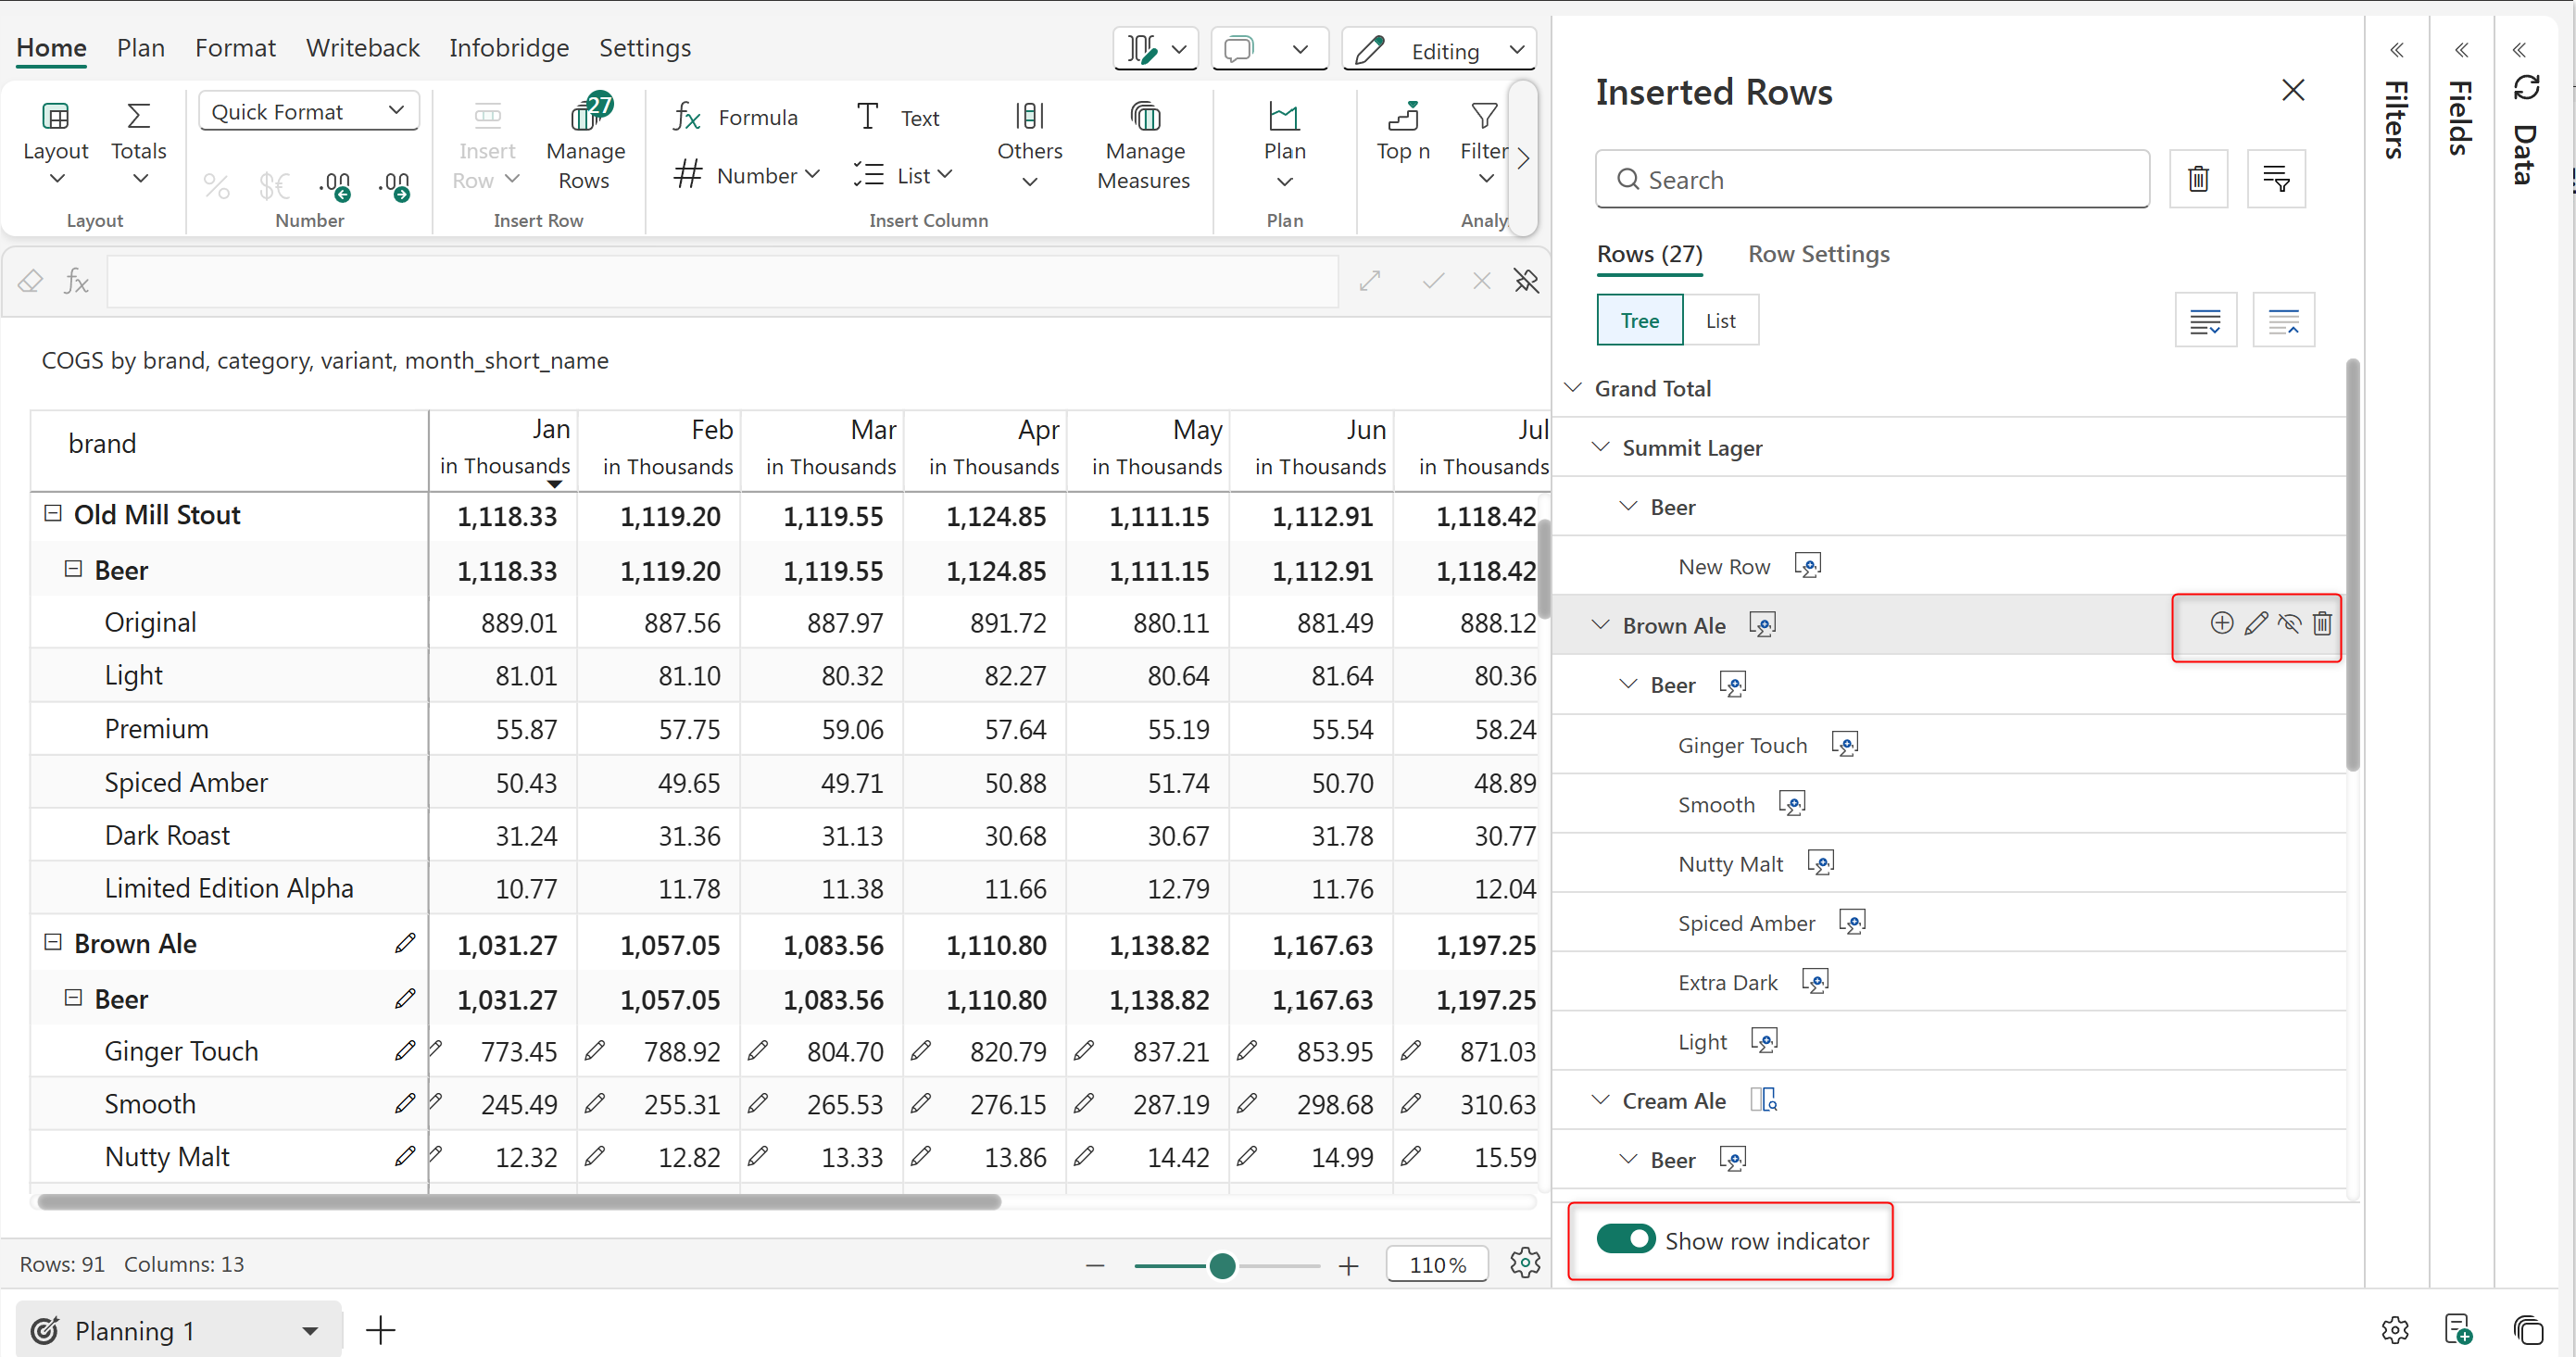Hide the Brown Ale row using the eye icon
The height and width of the screenshot is (1357, 2576).
click(2288, 624)
